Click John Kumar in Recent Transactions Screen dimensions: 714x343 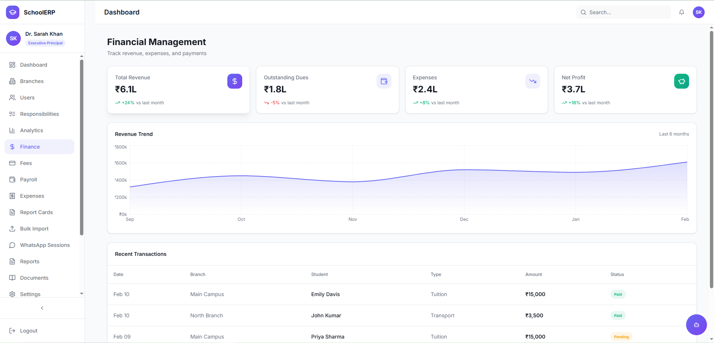coord(326,315)
